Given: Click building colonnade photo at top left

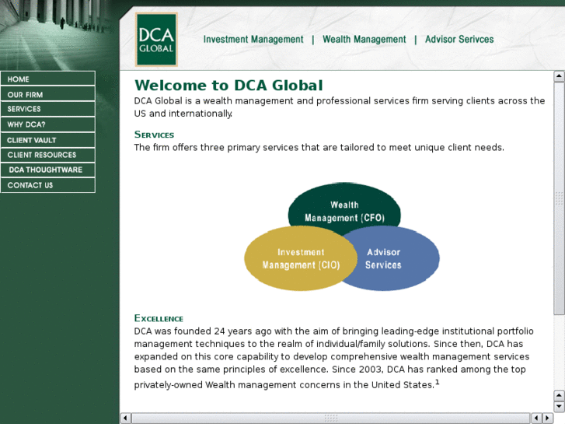Looking at the screenshot, I should 60,35.
